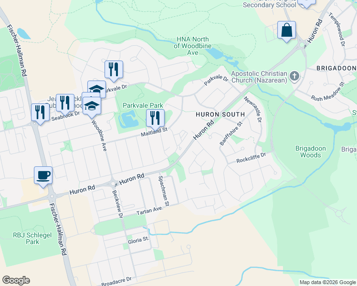Screen dimensions: 357x286
Task: Select the Map data ©2026 Google attribution
Action: click(x=327, y=282)
